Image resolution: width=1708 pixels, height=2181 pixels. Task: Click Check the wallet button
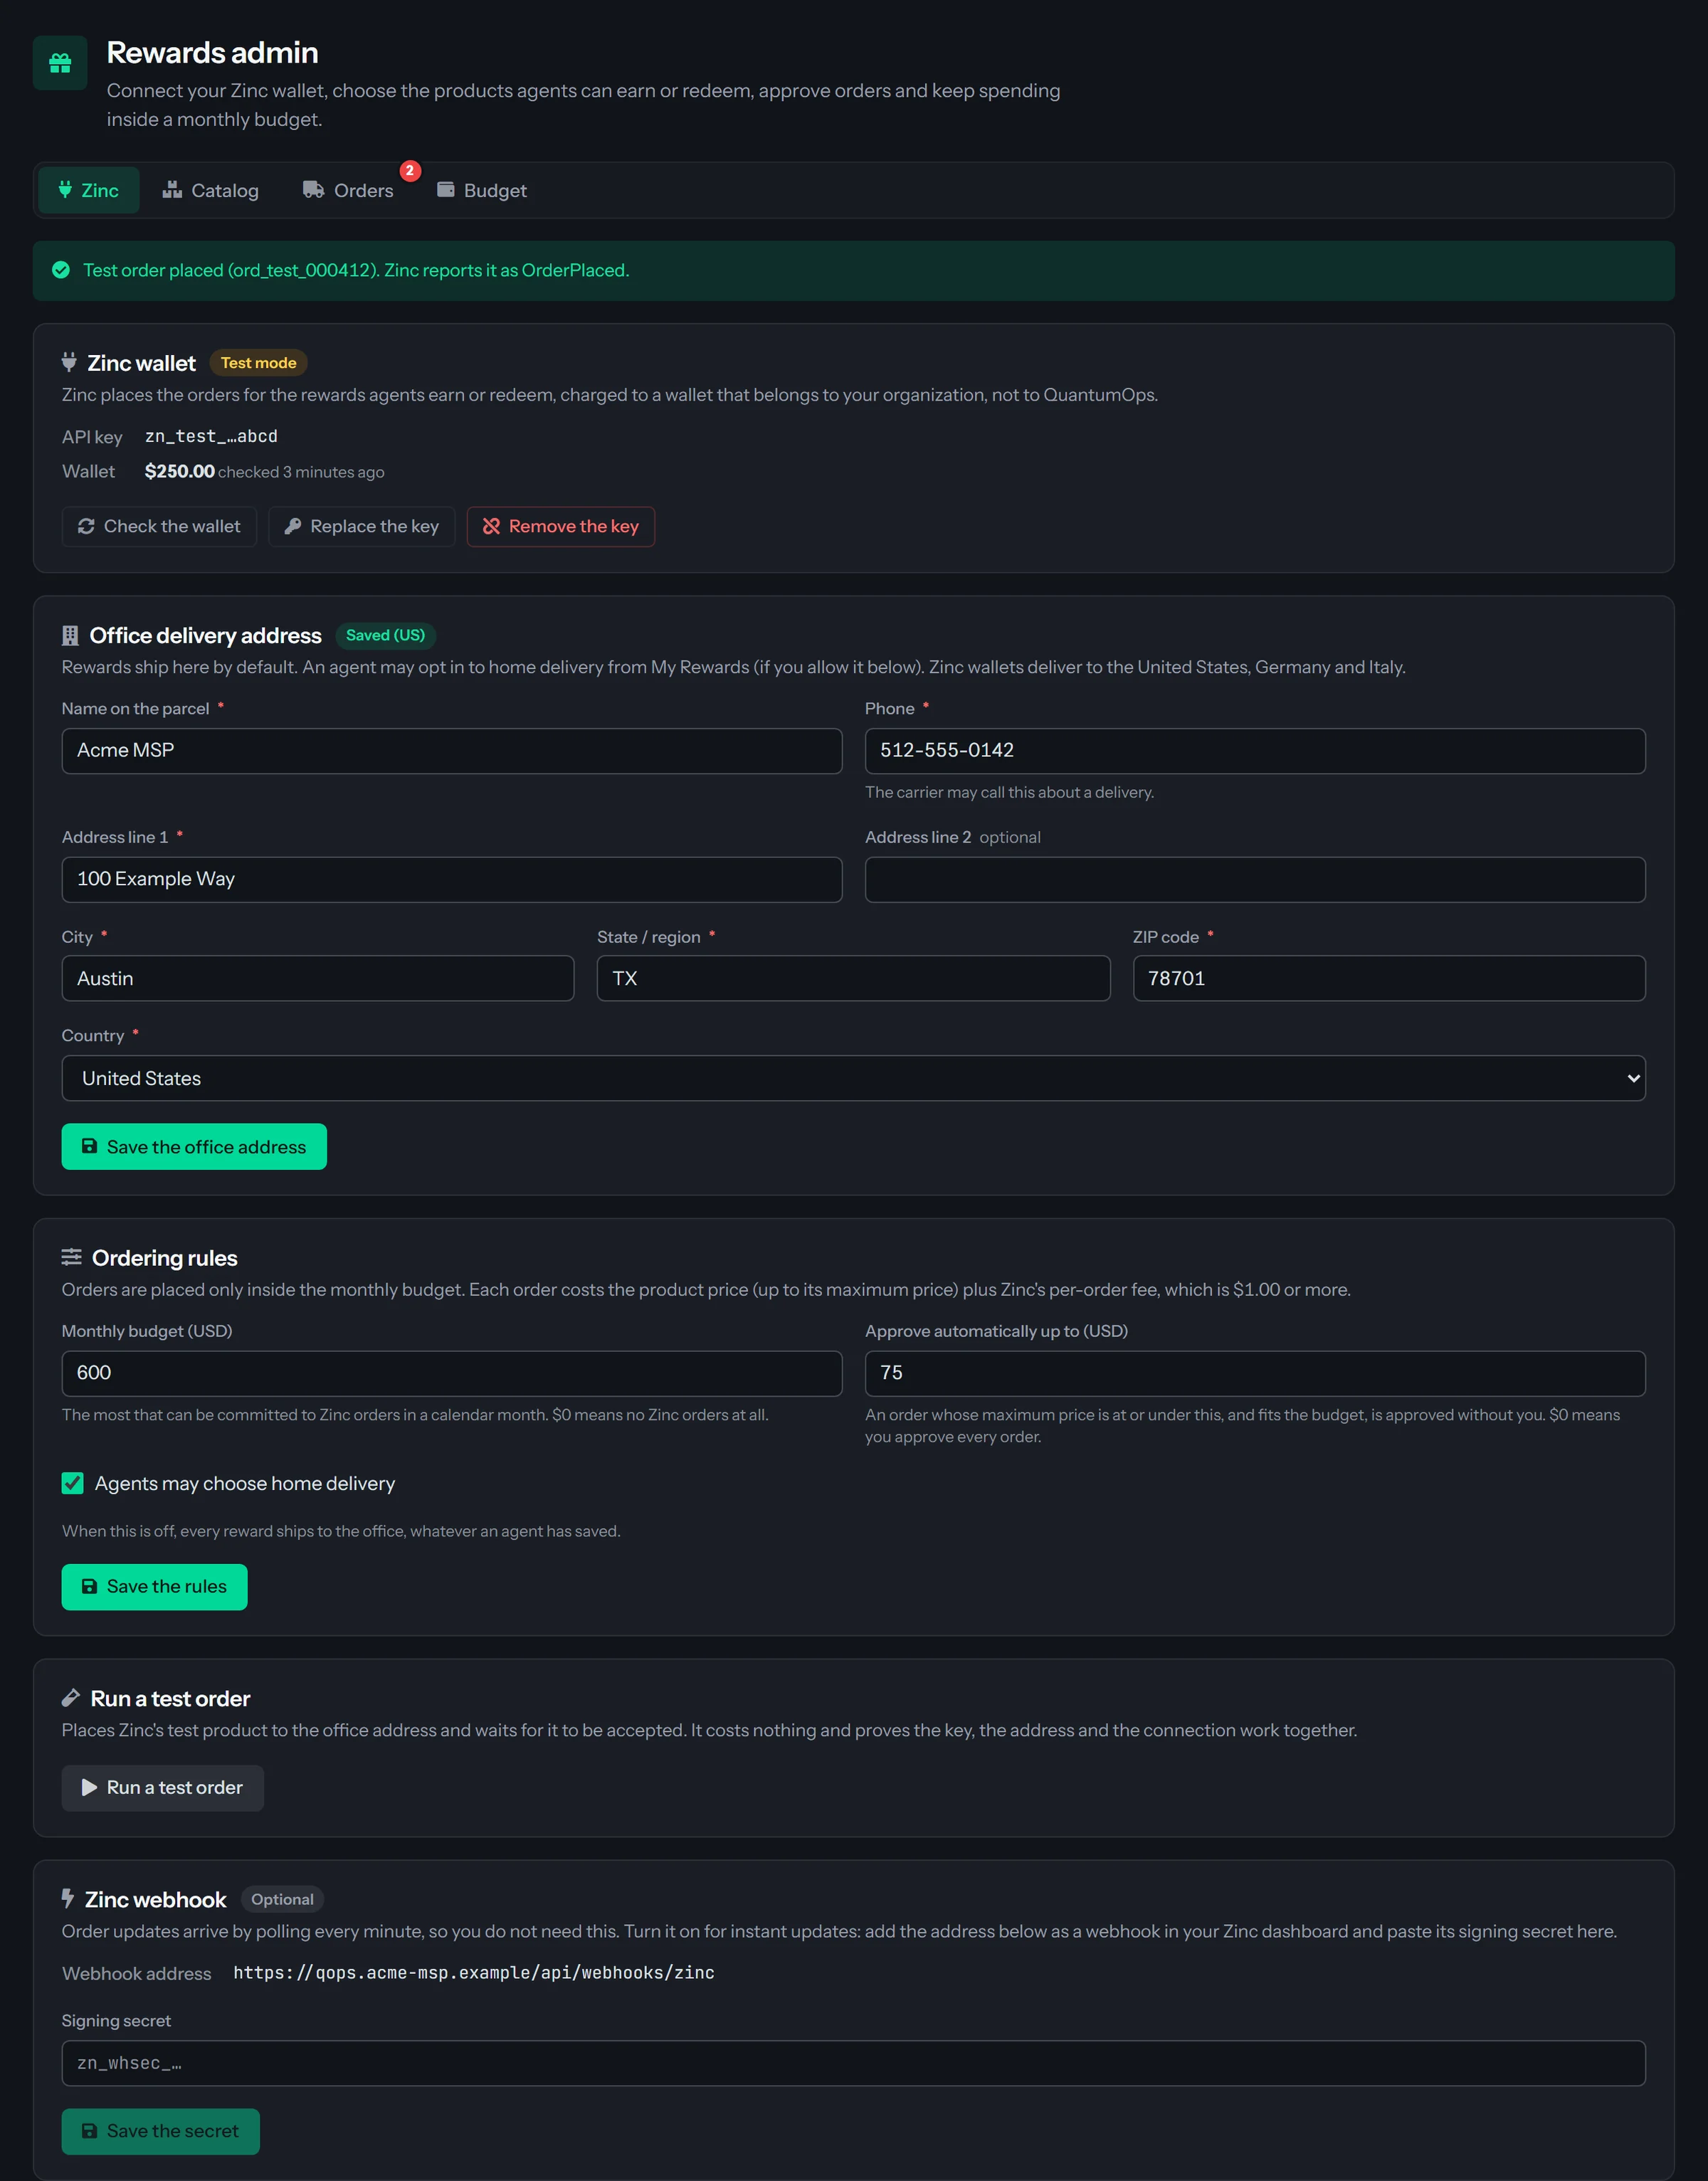159,526
